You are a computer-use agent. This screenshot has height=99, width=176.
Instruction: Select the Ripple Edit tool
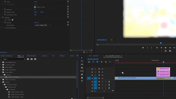click(82, 64)
